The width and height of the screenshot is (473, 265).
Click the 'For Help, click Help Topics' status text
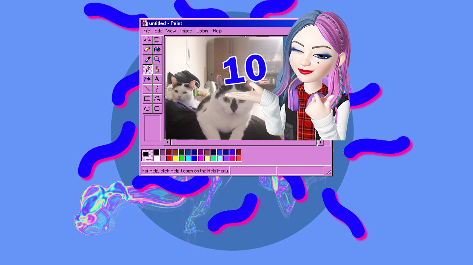point(185,171)
